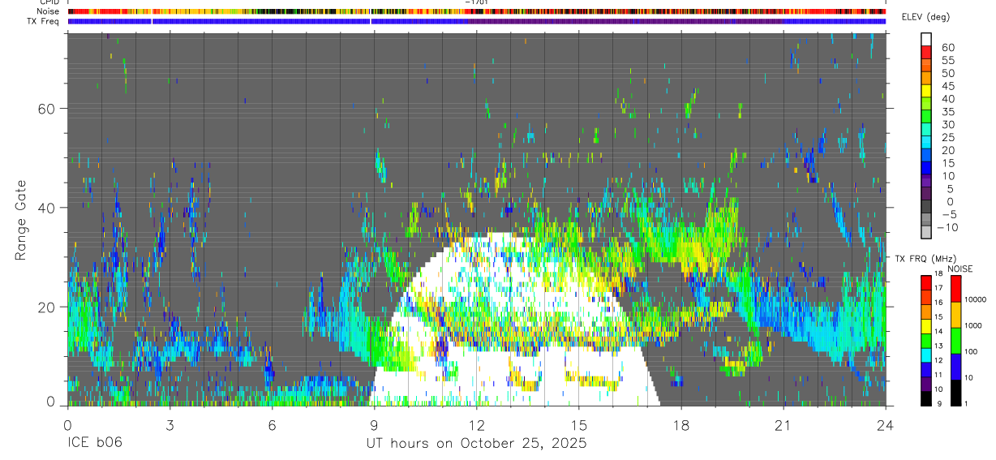
Task: Click the 'ELEV (deg)' legend title
Action: 925,17
